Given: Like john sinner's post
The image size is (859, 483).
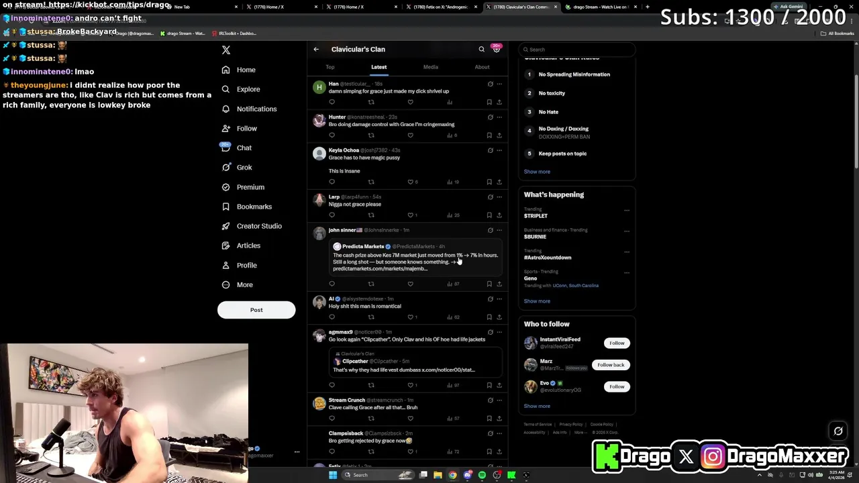Looking at the screenshot, I should coord(410,284).
